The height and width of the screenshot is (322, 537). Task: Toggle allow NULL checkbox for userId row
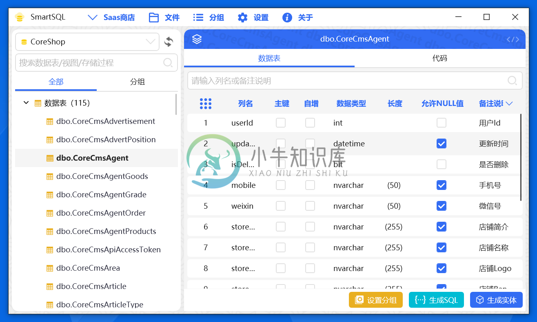pyautogui.click(x=442, y=123)
